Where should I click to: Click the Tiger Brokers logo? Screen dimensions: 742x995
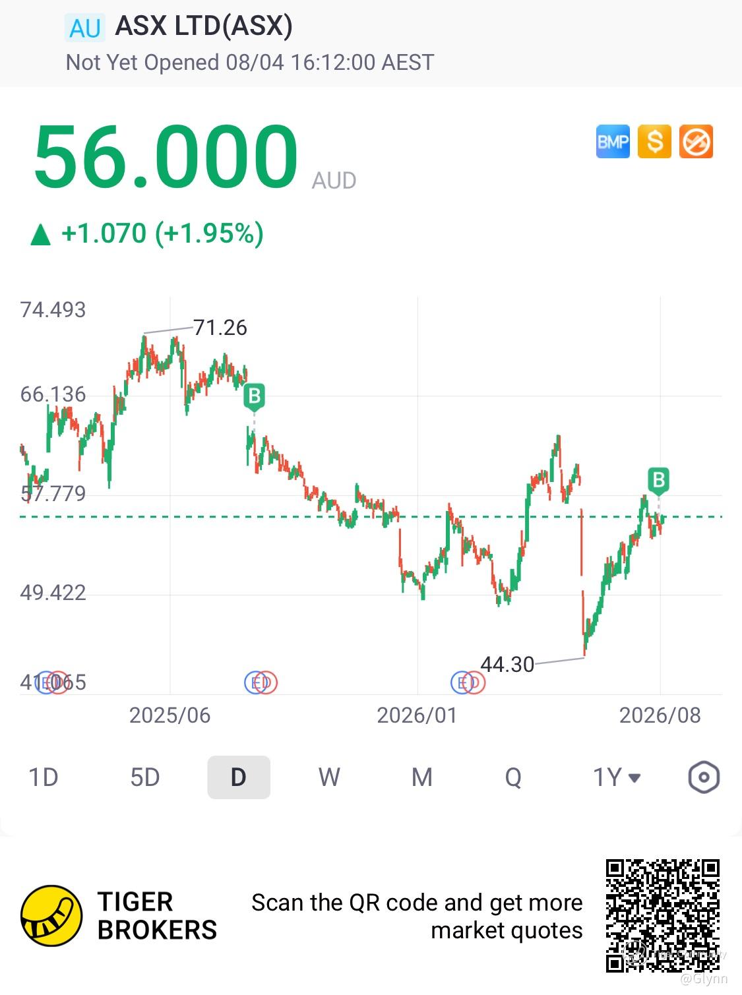pos(119,915)
